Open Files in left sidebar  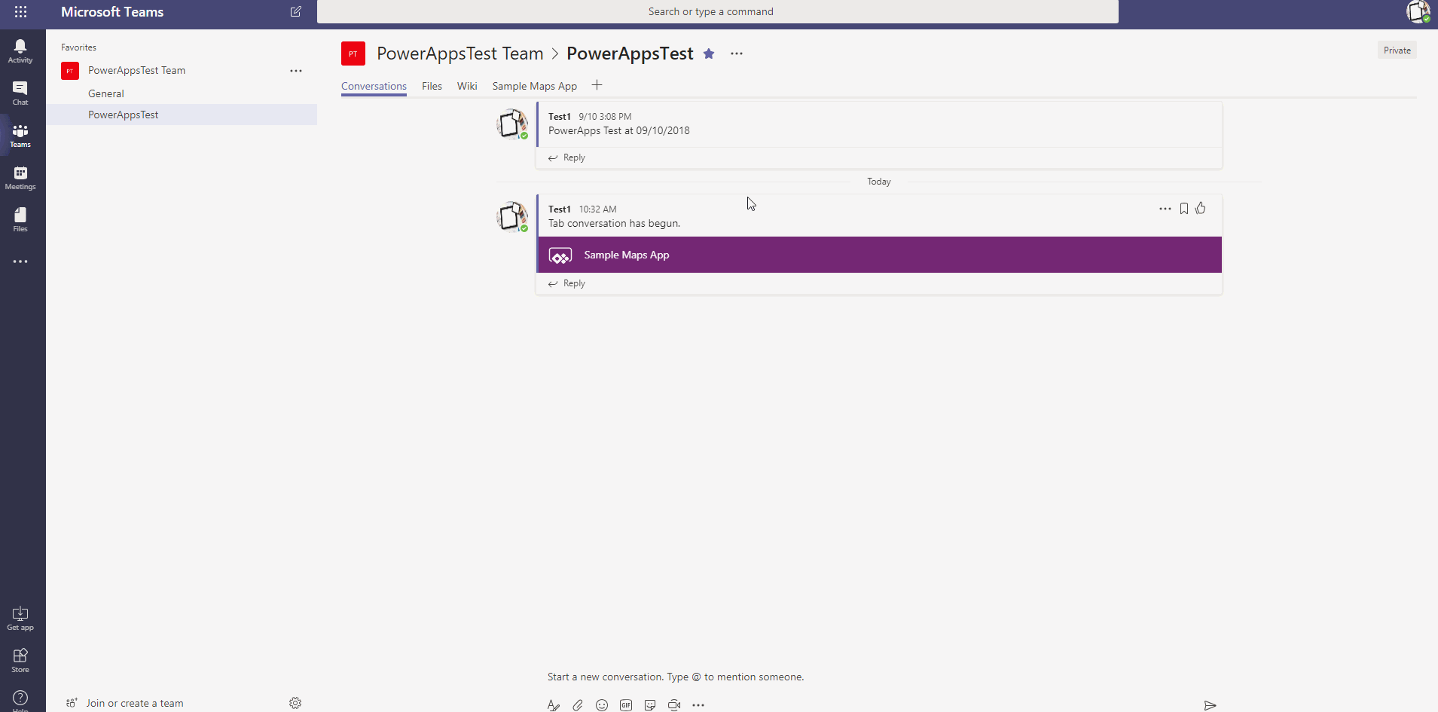(x=20, y=220)
